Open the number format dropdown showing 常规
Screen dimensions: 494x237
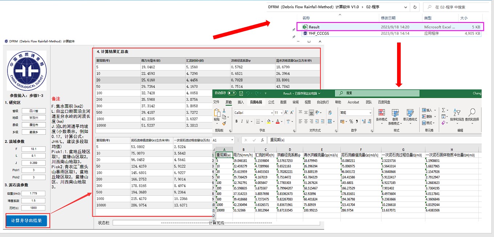tap(370, 113)
